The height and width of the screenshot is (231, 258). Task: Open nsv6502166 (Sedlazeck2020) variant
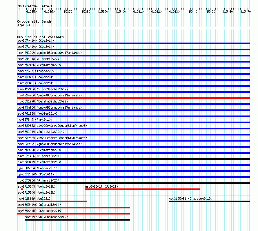tap(40, 65)
